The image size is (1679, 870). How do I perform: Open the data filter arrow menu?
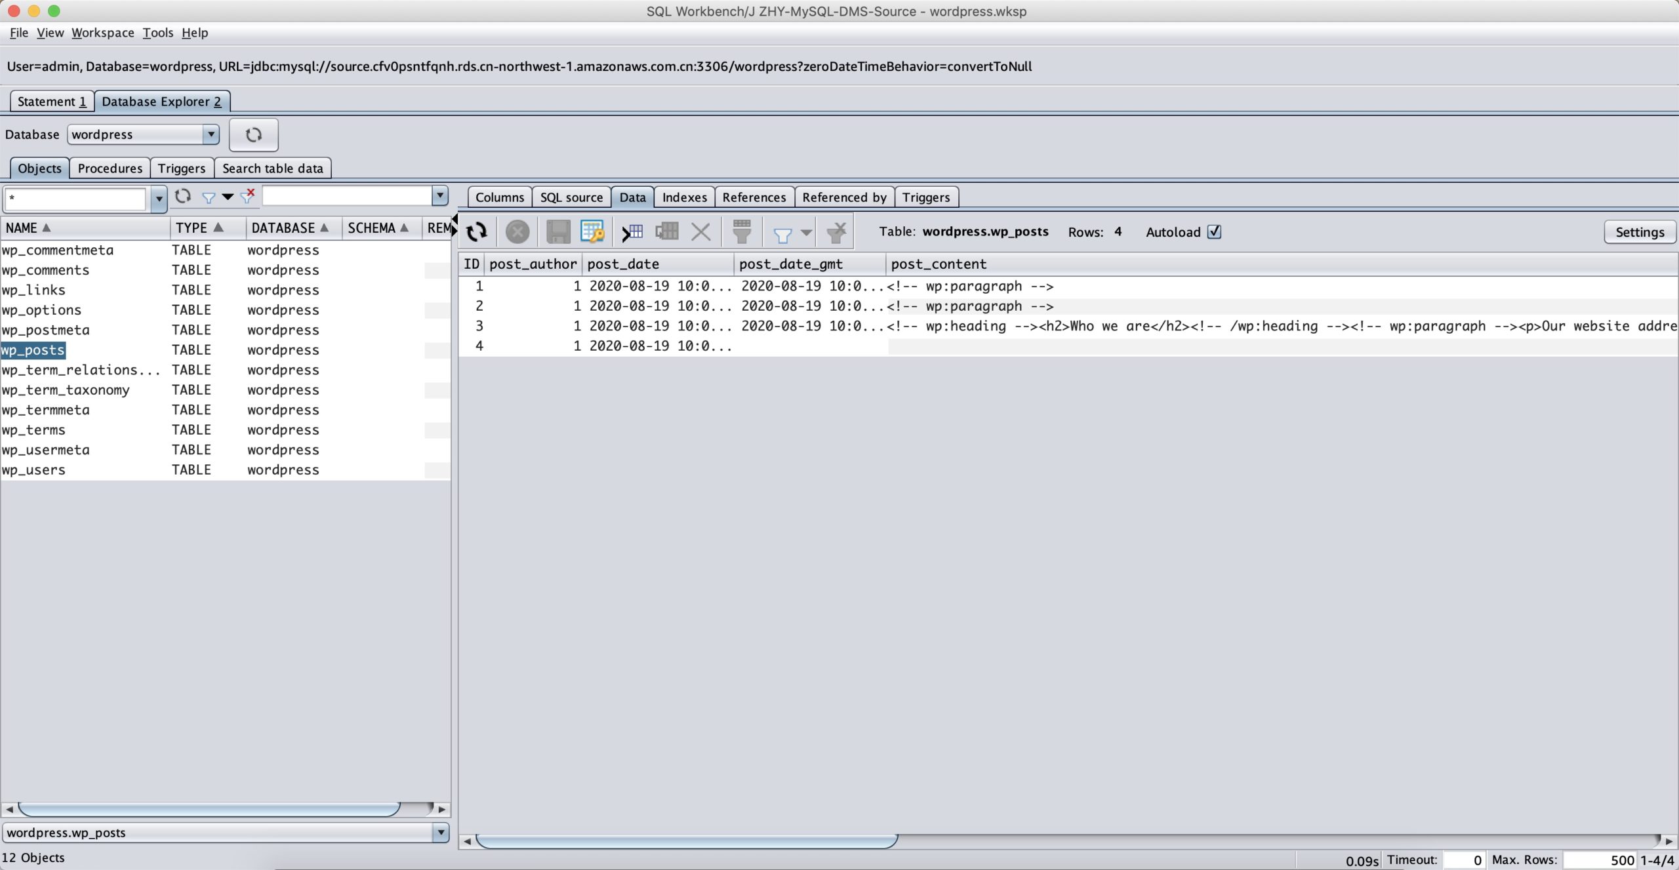807,233
